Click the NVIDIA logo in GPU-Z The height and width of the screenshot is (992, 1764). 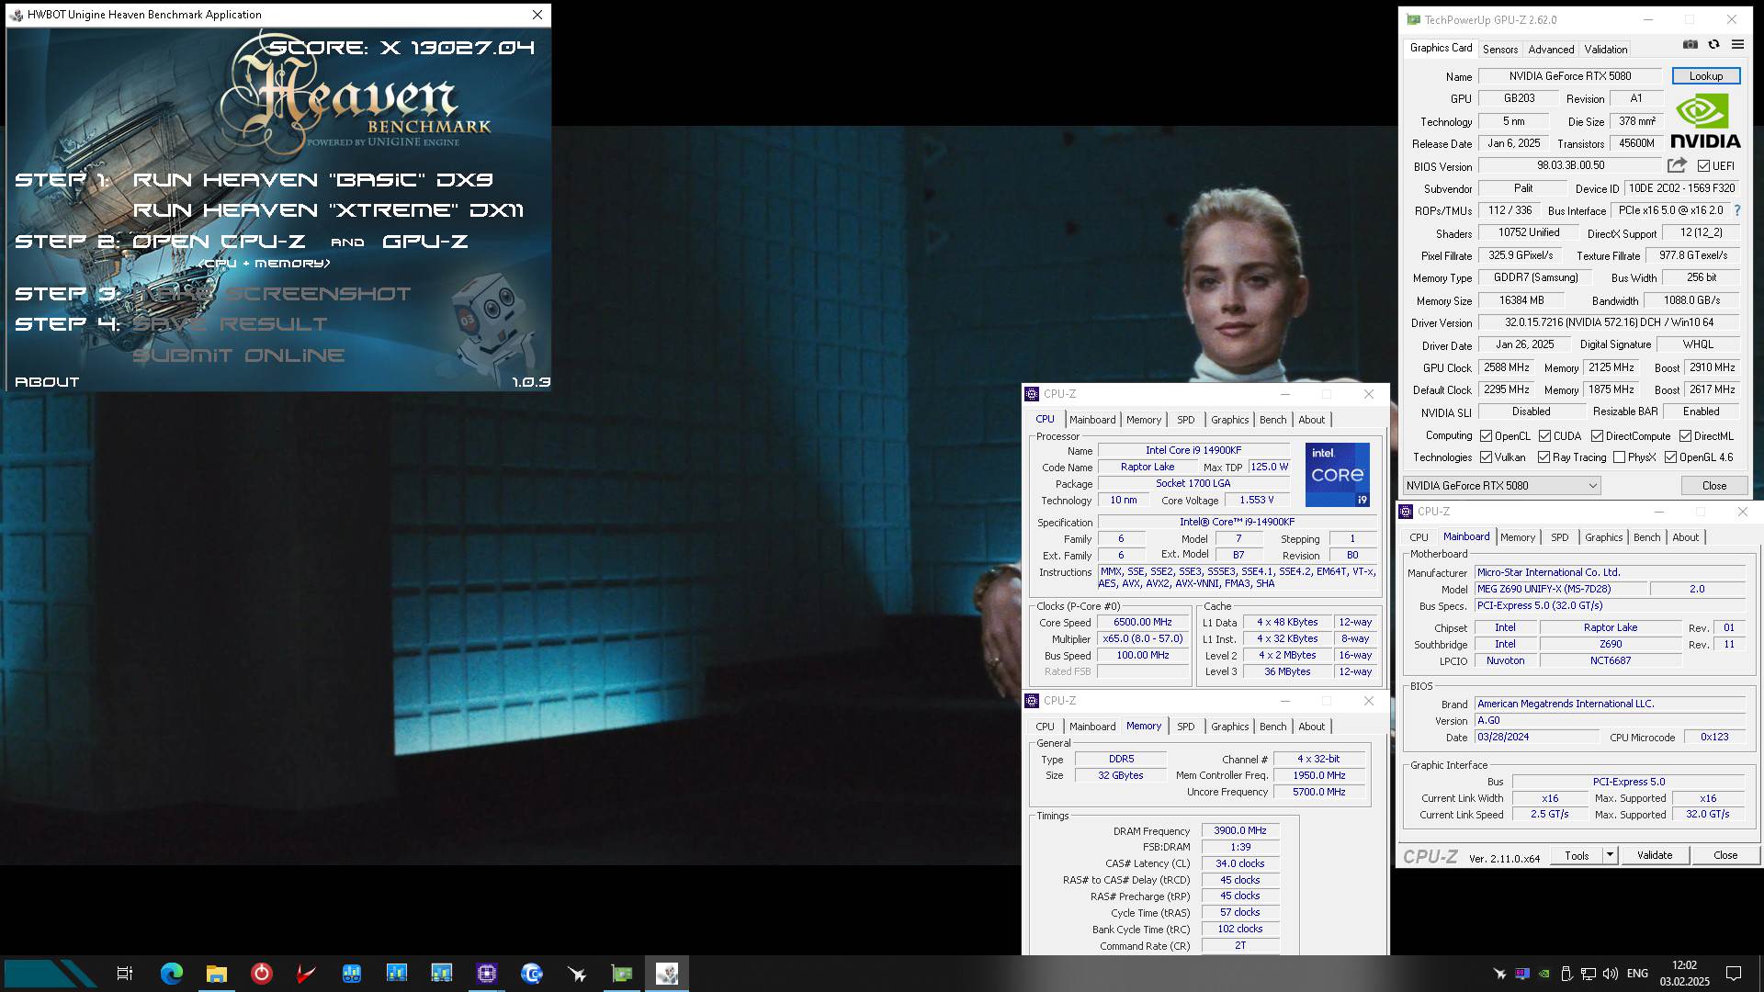point(1705,121)
